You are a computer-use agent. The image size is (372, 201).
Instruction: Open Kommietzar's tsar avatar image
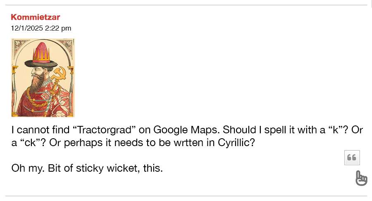(x=43, y=78)
